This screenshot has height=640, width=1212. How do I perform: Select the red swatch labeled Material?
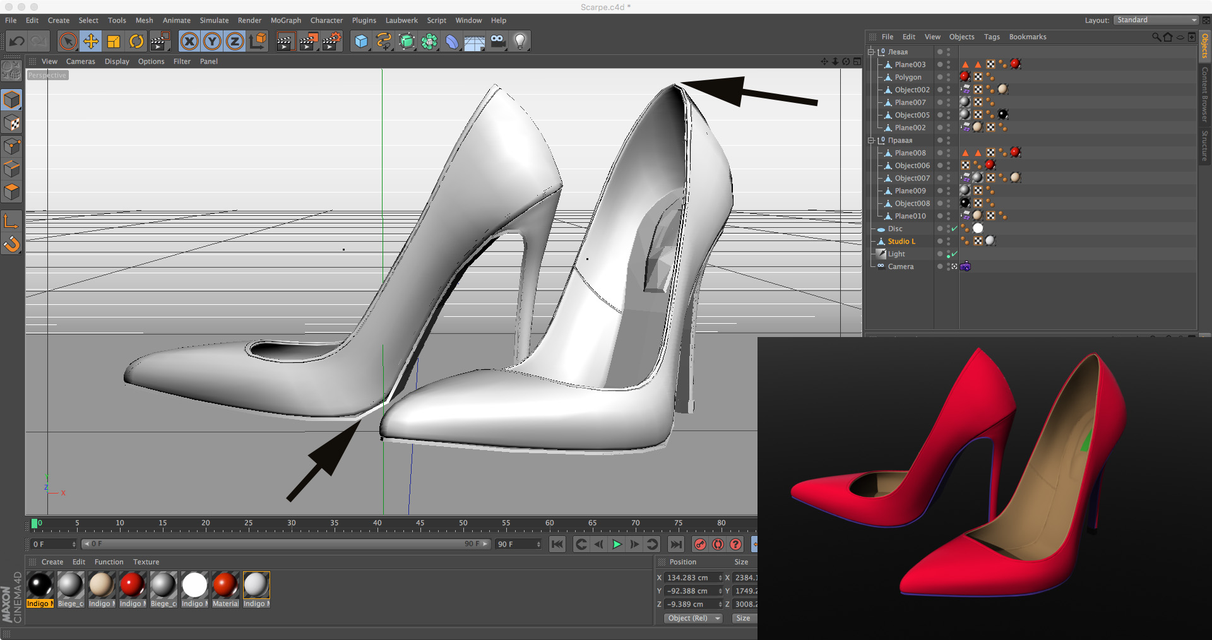pos(225,585)
